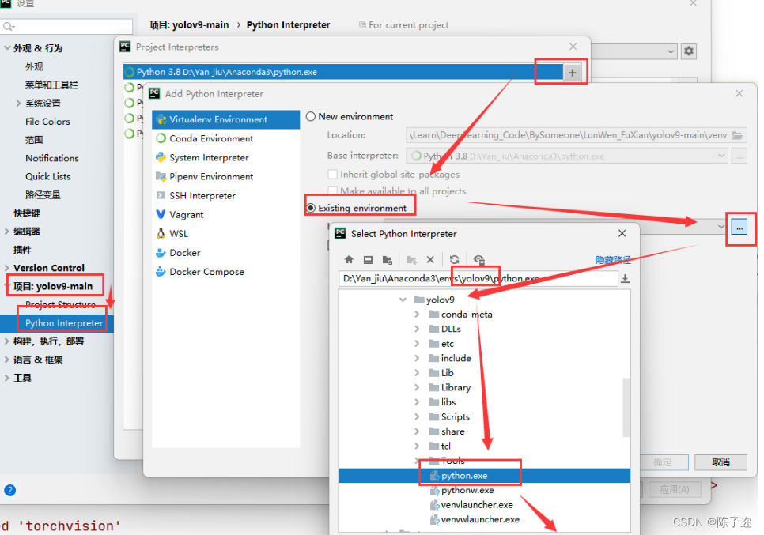
Task: Select SSH Interpreter type
Action: coord(226,196)
